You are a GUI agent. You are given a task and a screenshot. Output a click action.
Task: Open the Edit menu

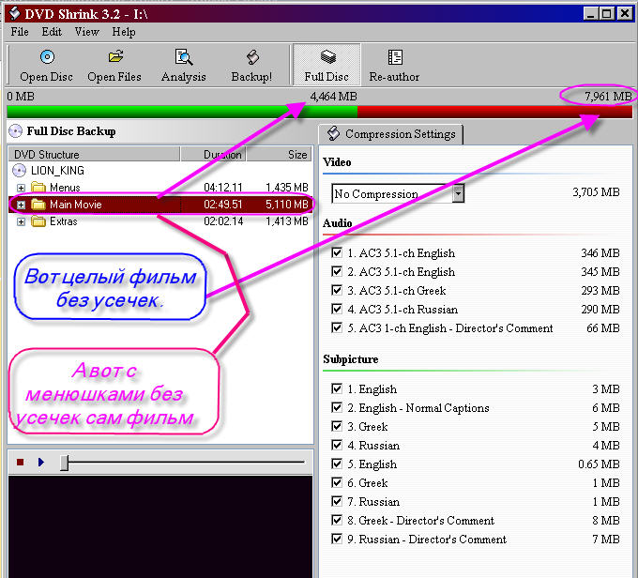[52, 32]
